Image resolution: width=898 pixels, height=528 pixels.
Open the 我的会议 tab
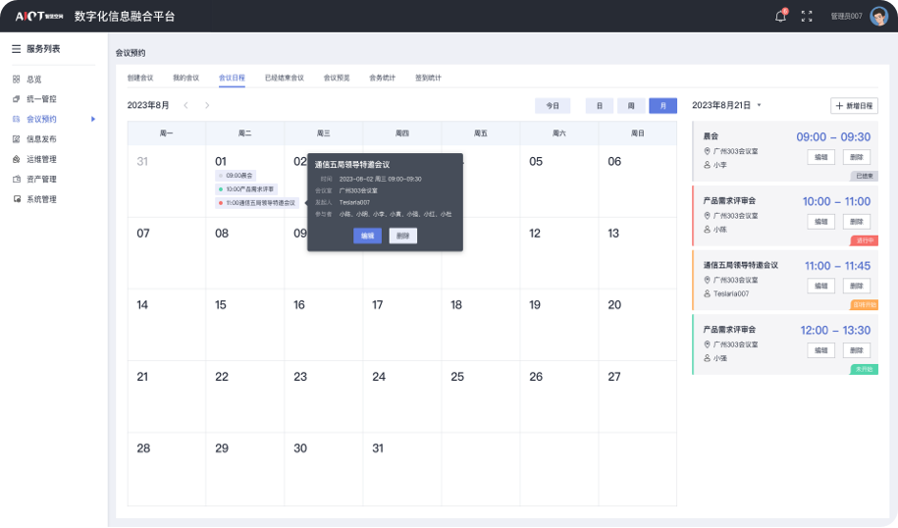click(x=186, y=78)
